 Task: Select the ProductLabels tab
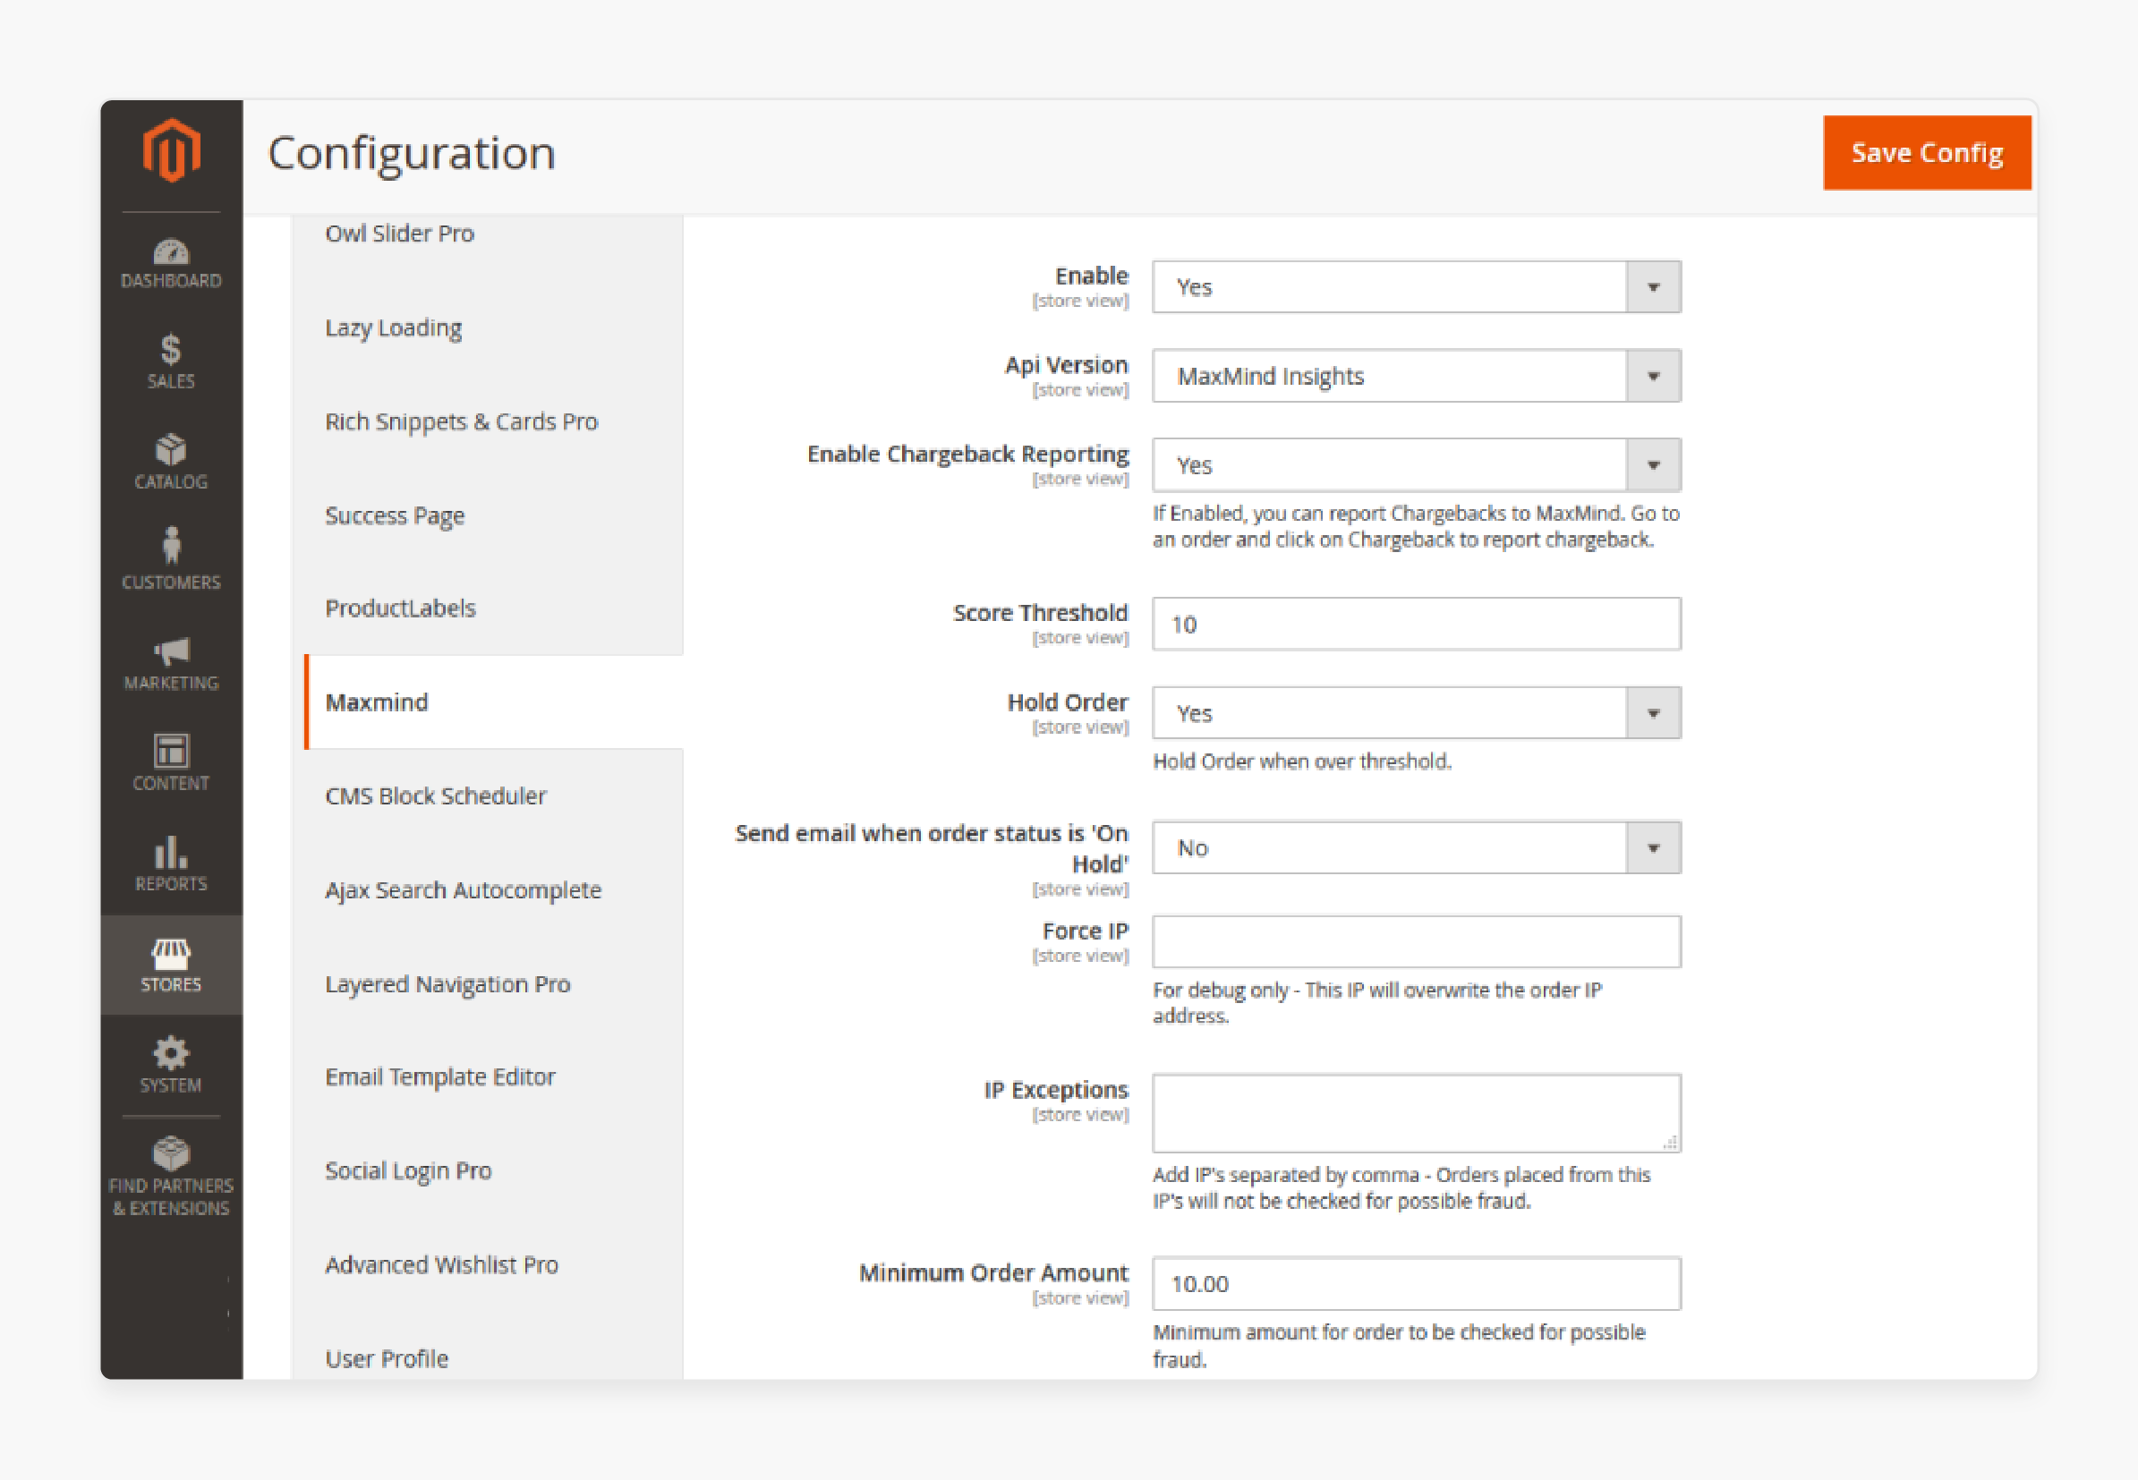(x=400, y=608)
